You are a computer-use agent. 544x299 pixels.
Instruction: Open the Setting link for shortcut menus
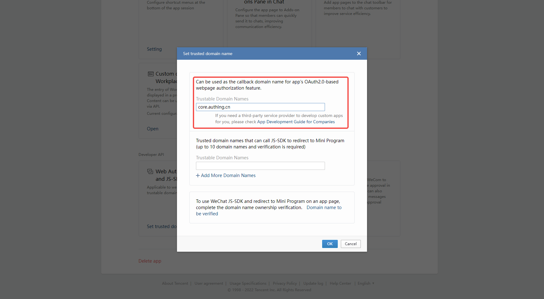[x=154, y=49]
